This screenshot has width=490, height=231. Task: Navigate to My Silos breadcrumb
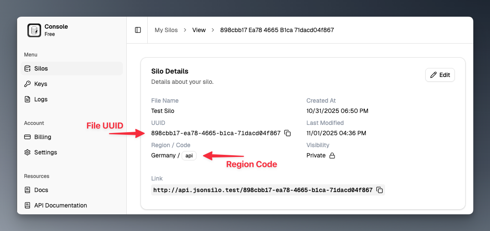pos(166,30)
